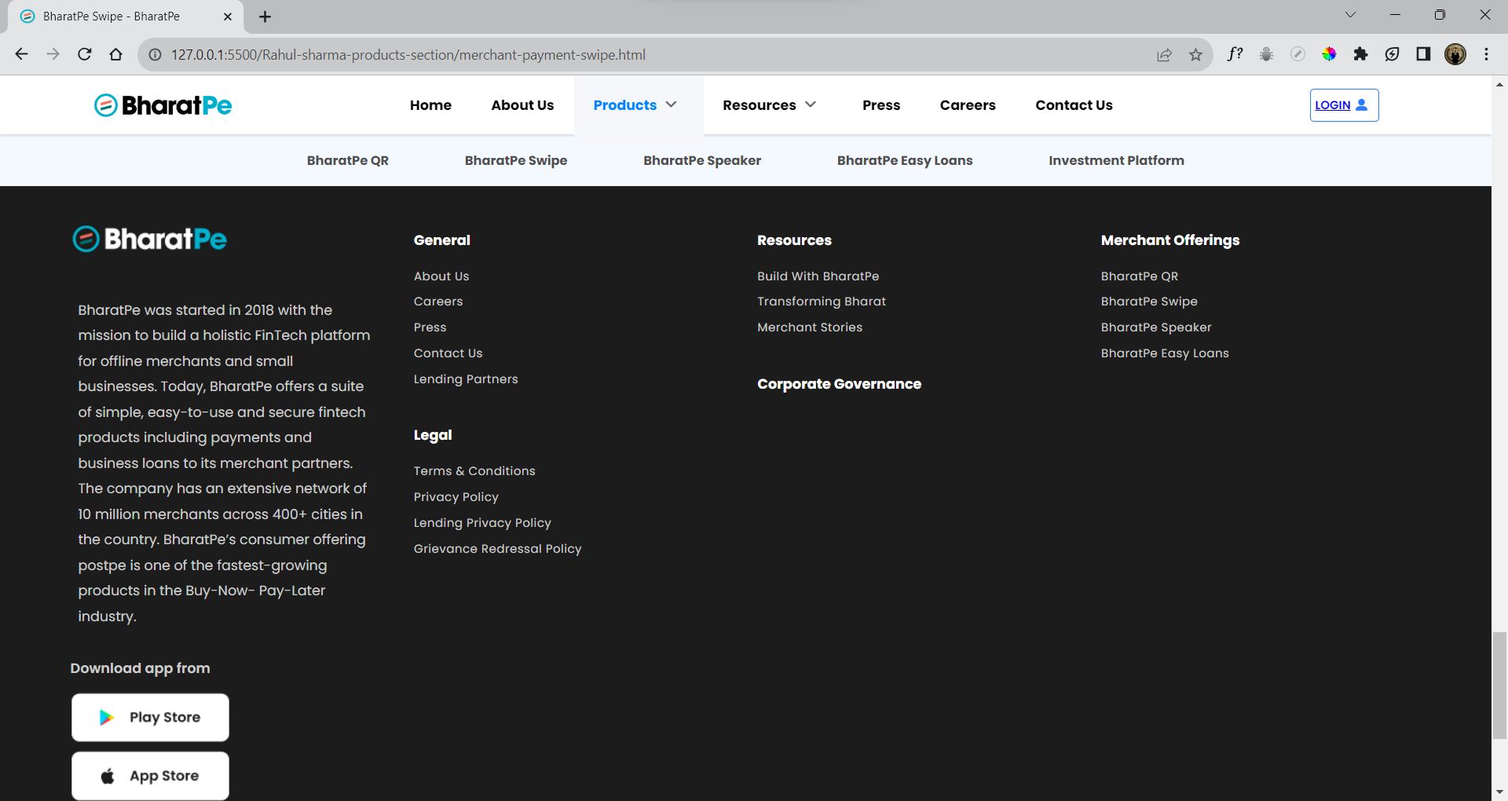
Task: Close the BharatPe Swipe tab
Action: point(228,16)
